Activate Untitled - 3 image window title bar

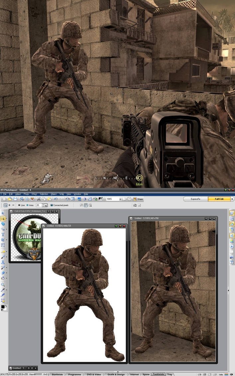(x=173, y=218)
